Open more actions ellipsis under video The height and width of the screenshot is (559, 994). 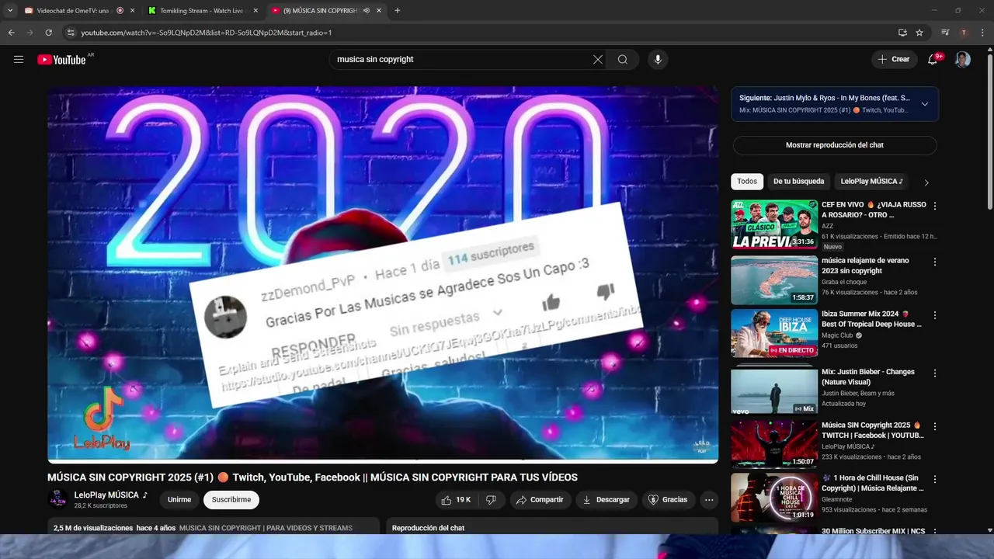click(x=709, y=500)
